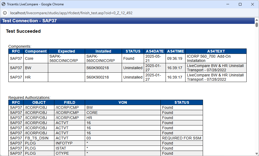Click the AS4DATE column header
259x156 pixels.
click(x=155, y=51)
